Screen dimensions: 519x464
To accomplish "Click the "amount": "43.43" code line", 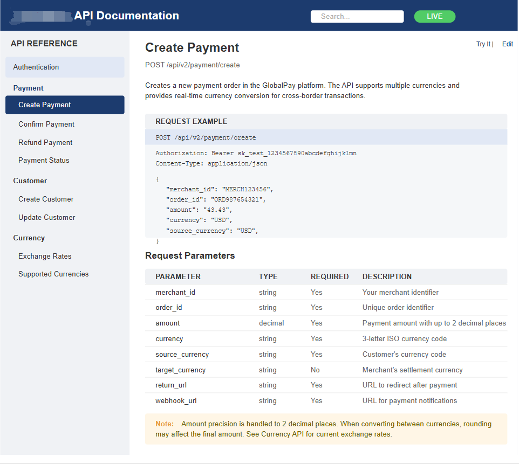I will pos(199,210).
